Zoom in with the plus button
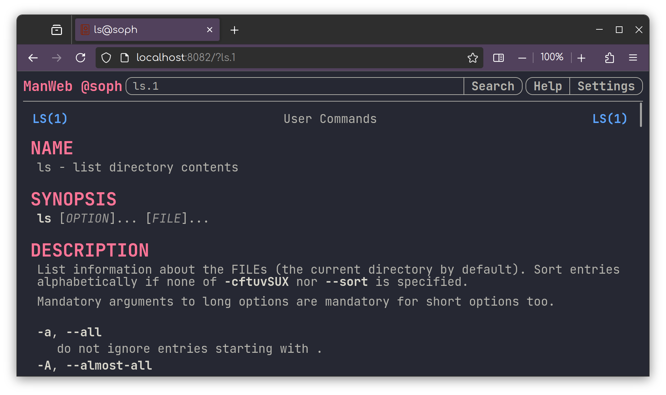This screenshot has width=666, height=395. [x=581, y=58]
